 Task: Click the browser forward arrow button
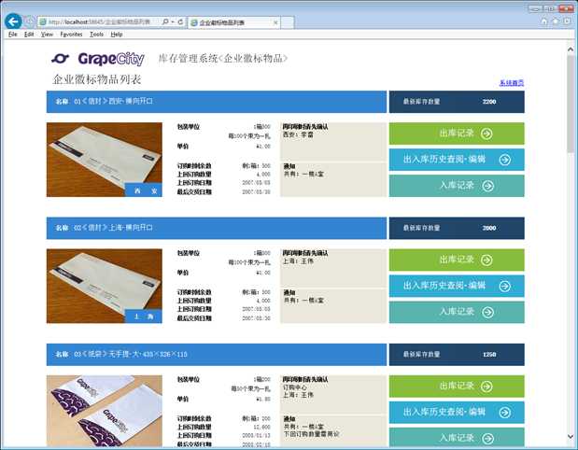click(29, 21)
